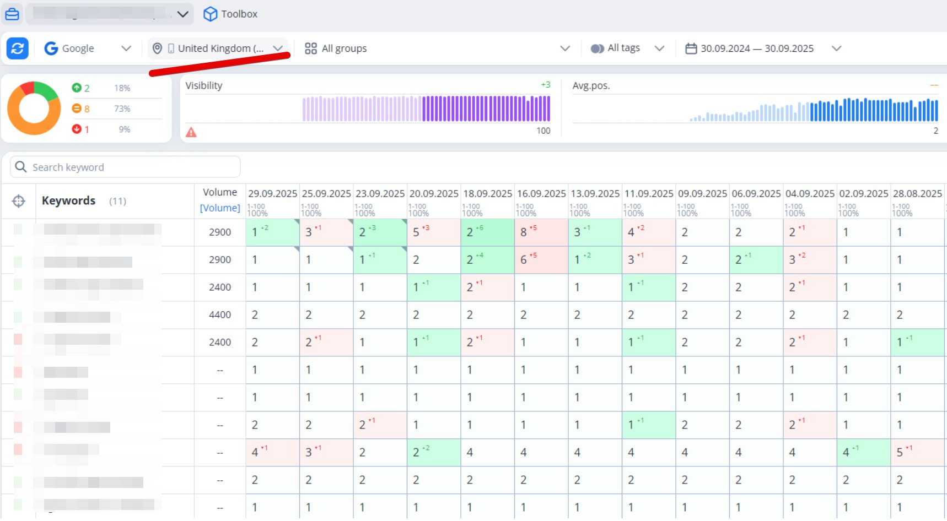Image resolution: width=947 pixels, height=521 pixels.
Task: Toggle the marker on the first keyword row
Action: 18,229
